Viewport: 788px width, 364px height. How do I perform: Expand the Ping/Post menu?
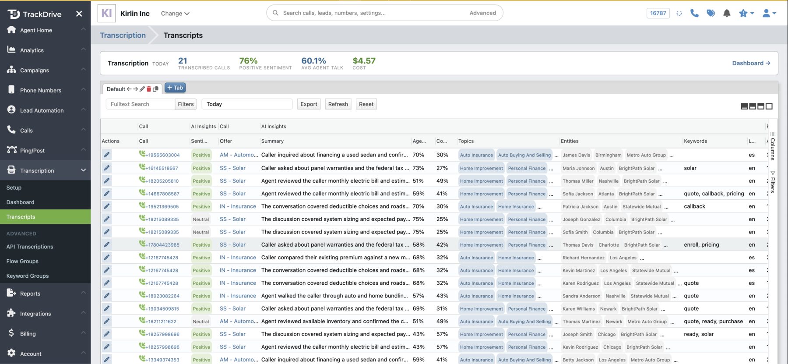(45, 150)
